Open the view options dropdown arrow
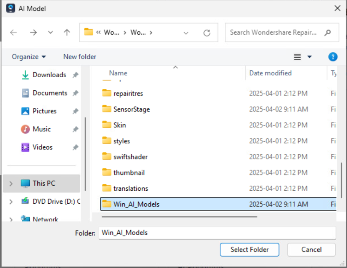The image size is (347, 268). [x=309, y=57]
